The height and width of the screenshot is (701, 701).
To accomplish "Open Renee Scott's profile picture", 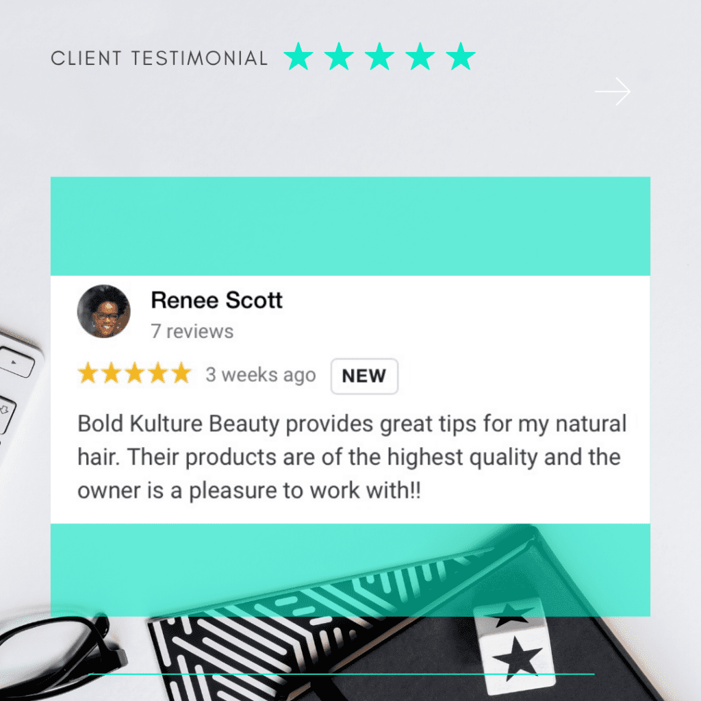I will [x=104, y=311].
